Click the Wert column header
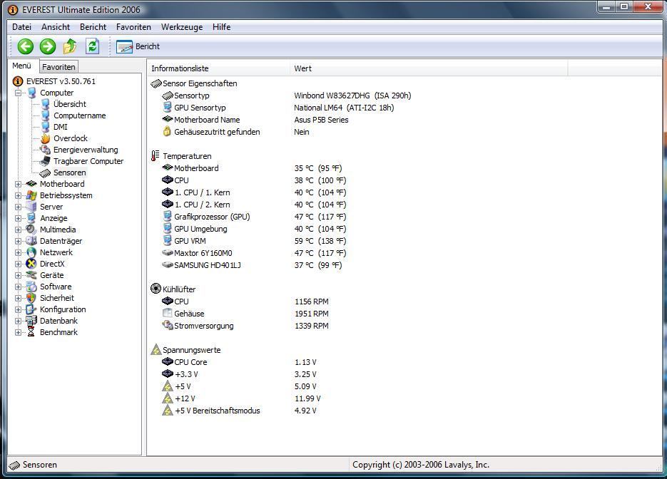The width and height of the screenshot is (667, 479). 427,68
